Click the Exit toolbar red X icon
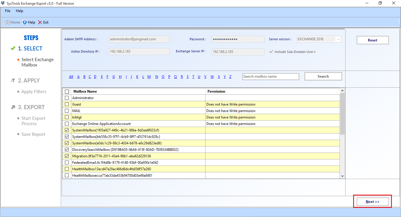401x217 pixels. pos(40,22)
